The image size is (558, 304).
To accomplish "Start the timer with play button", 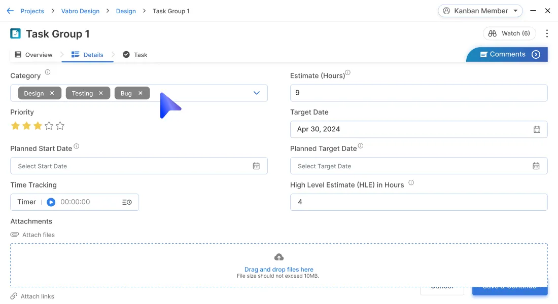I will point(51,202).
